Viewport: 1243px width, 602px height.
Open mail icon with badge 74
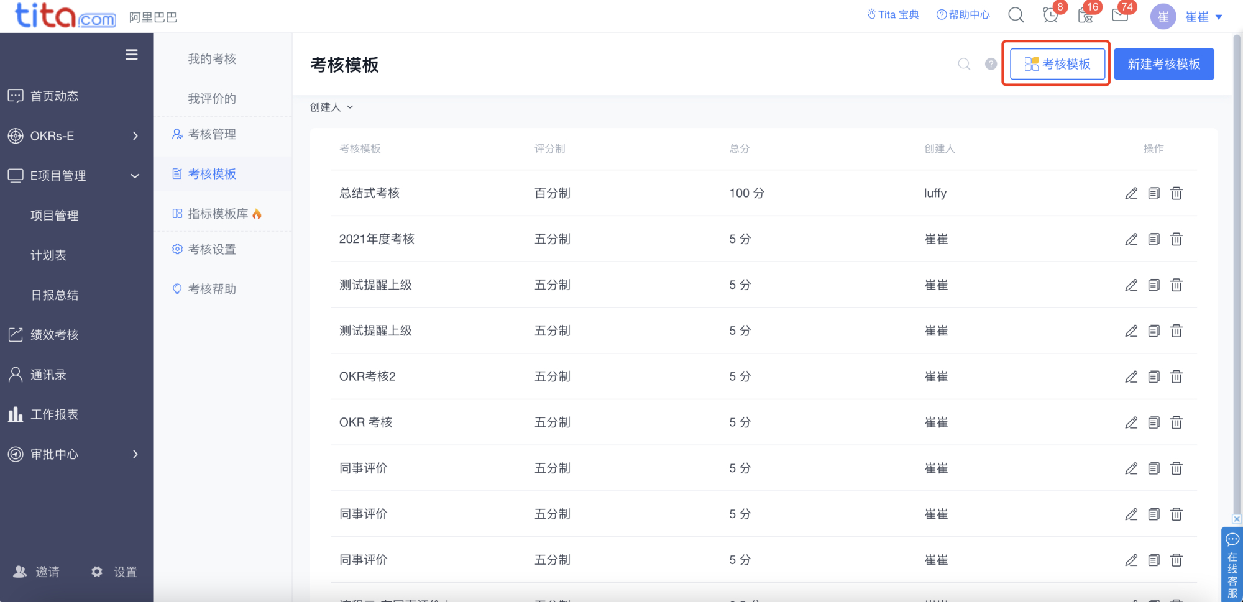(1120, 15)
